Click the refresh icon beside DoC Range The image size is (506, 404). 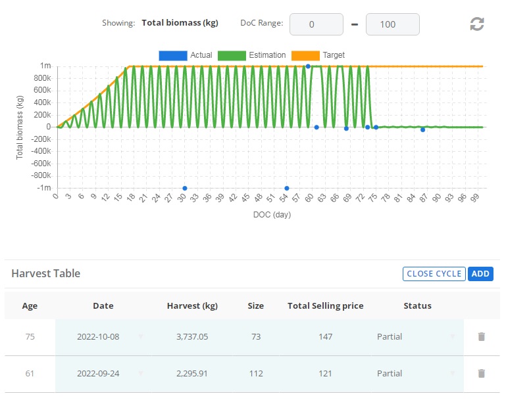(x=477, y=24)
